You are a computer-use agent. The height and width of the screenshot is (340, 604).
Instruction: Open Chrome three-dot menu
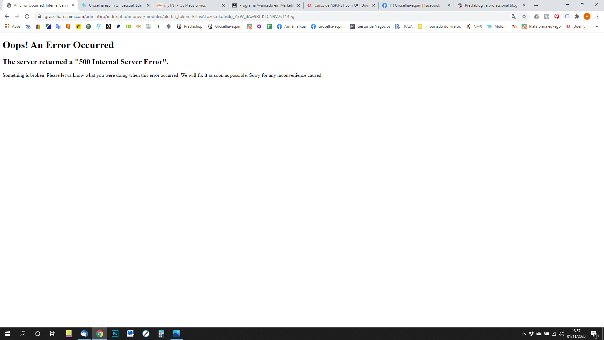point(597,16)
